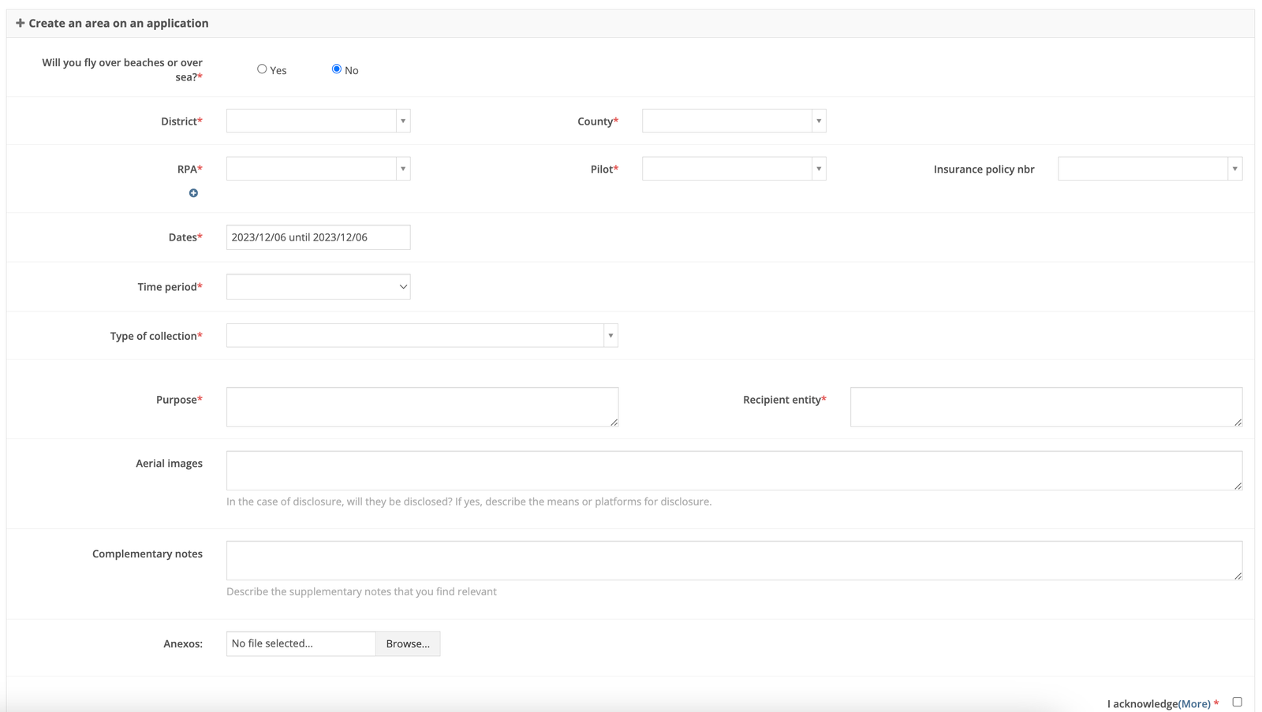Open the County dropdown

pyautogui.click(x=734, y=121)
